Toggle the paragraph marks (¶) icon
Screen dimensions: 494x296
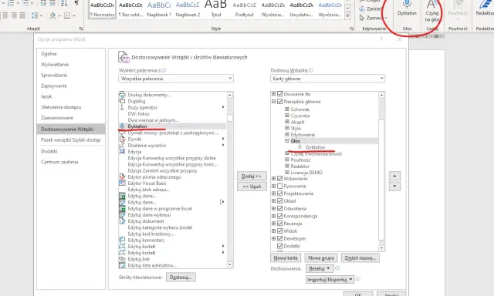click(x=76, y=3)
